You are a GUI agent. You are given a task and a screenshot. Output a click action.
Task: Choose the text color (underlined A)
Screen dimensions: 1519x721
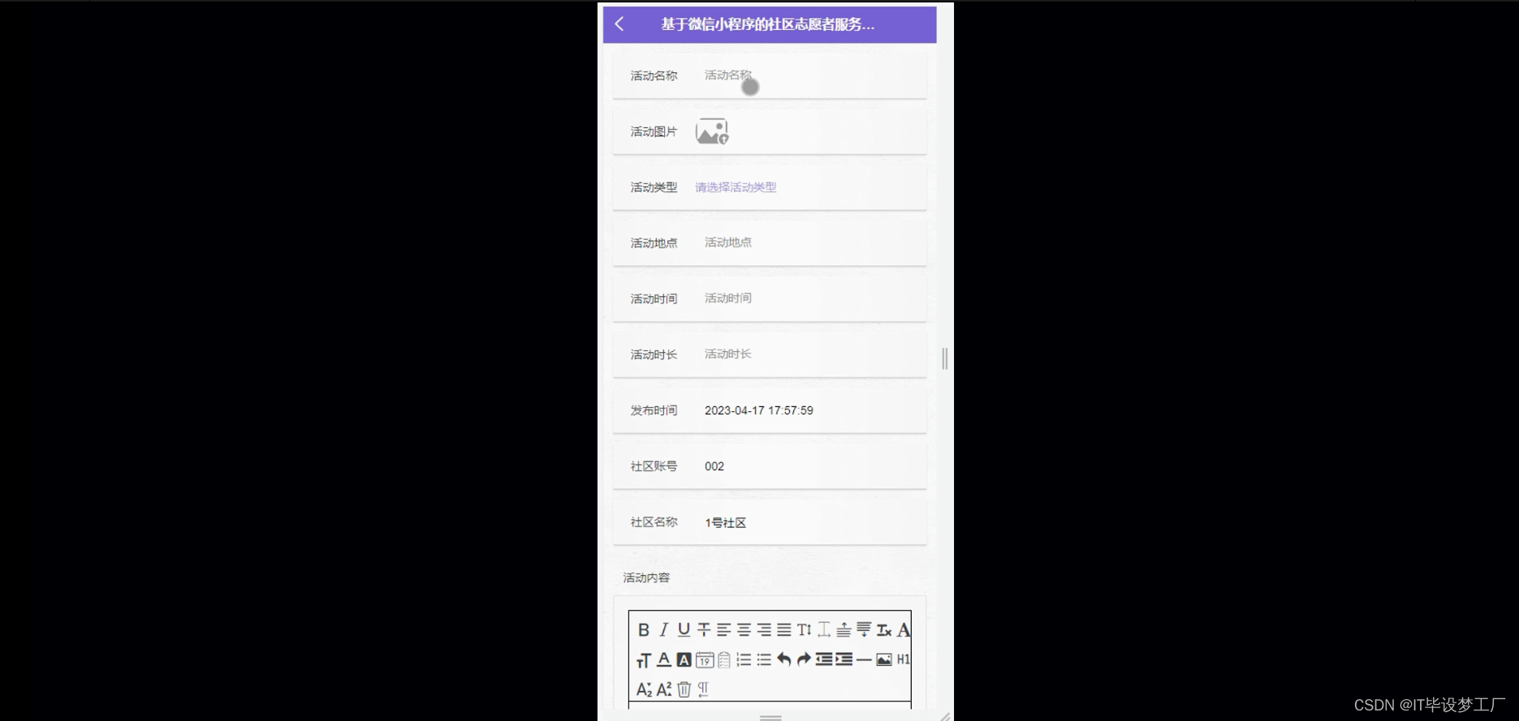point(663,659)
